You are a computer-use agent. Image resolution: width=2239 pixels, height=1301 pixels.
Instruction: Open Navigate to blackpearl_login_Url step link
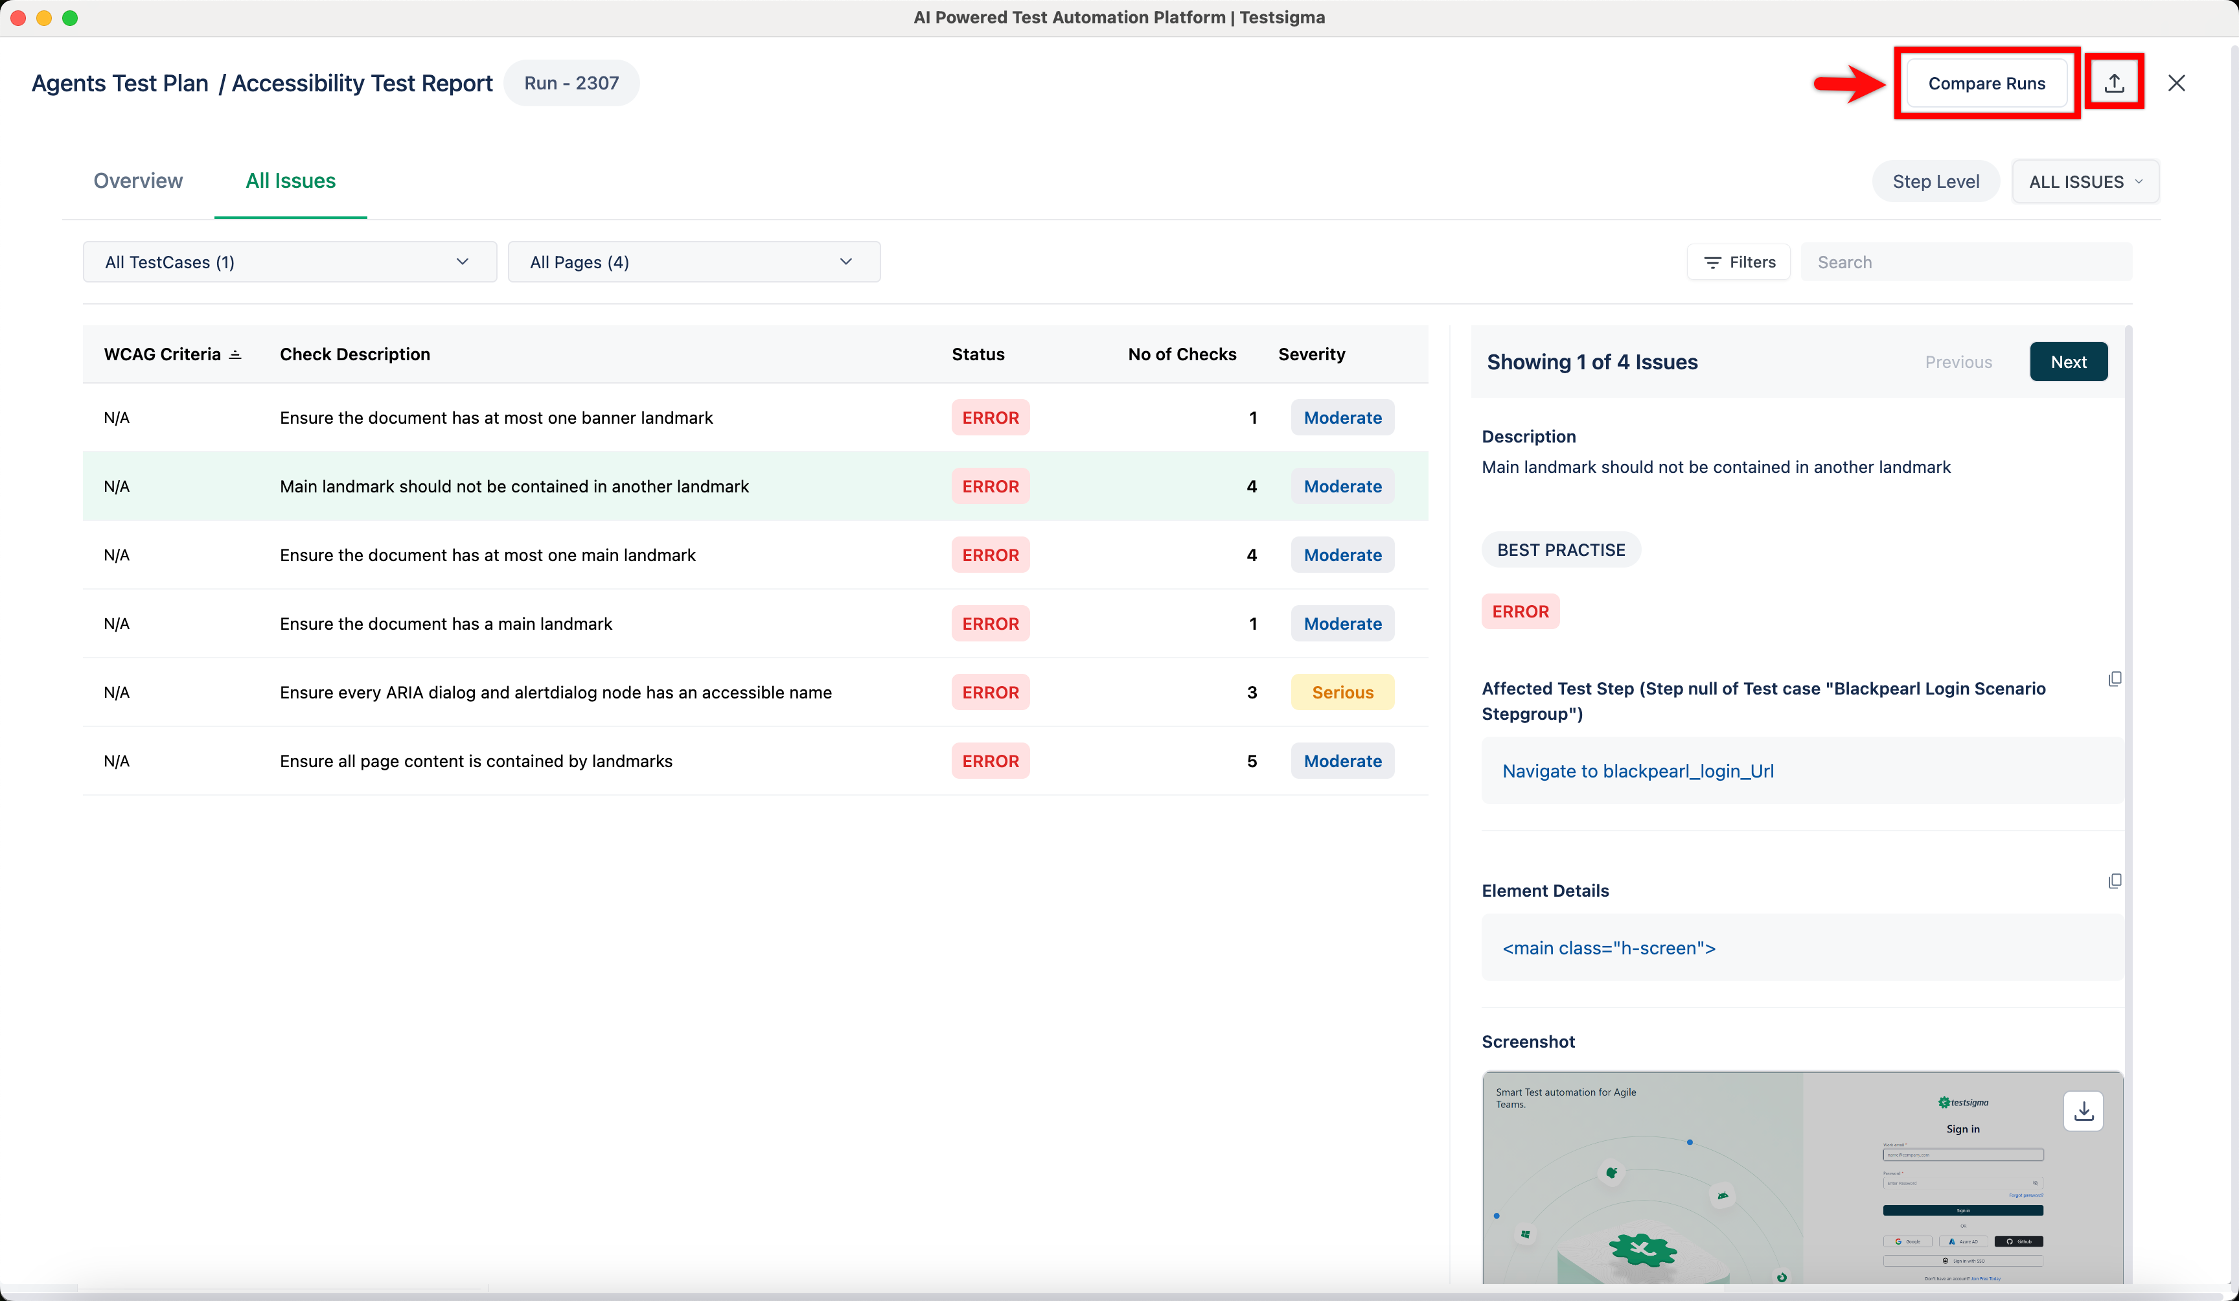point(1638,770)
